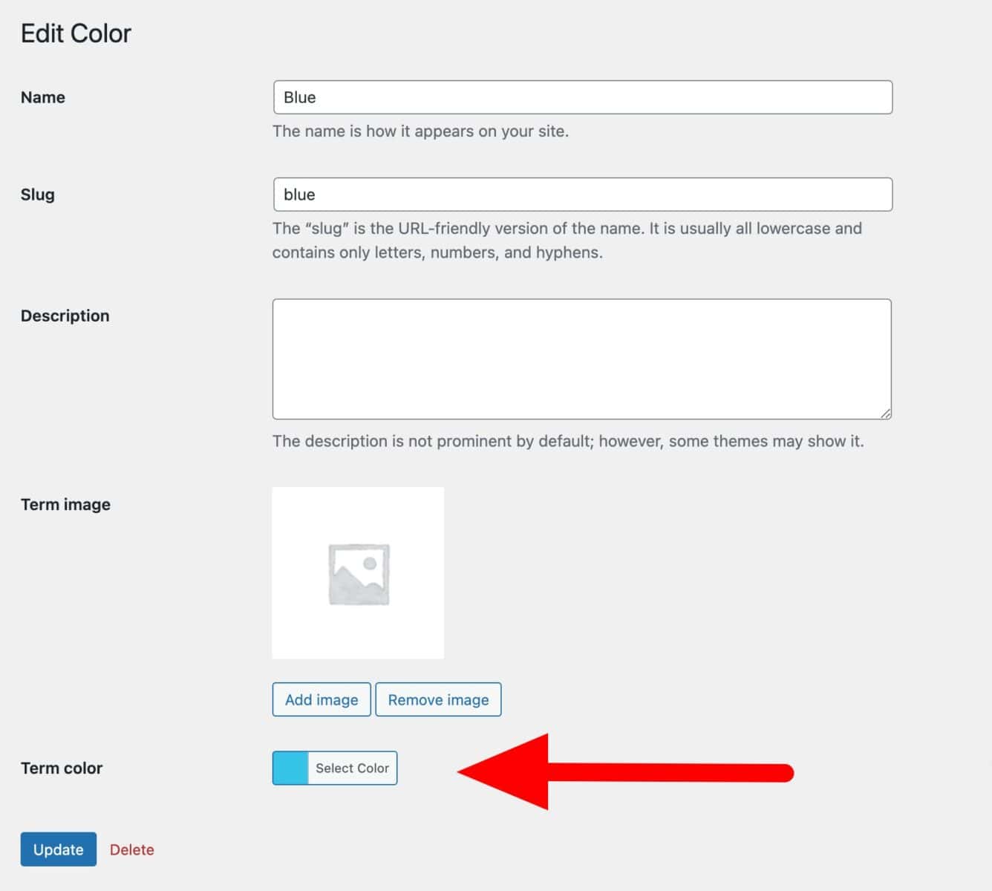992x891 pixels.
Task: Click the Edit Color page heading
Action: point(76,33)
